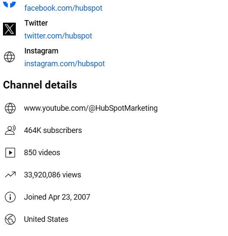Click the partially visible Facebook logo icon
Image resolution: width=228 pixels, height=236 pixels.
click(x=9, y=4)
